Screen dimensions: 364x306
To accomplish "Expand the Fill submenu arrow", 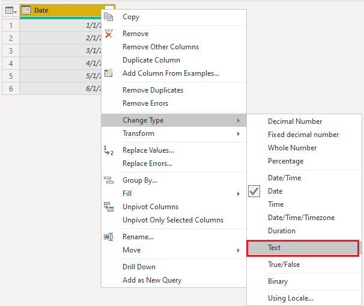I will click(238, 194).
